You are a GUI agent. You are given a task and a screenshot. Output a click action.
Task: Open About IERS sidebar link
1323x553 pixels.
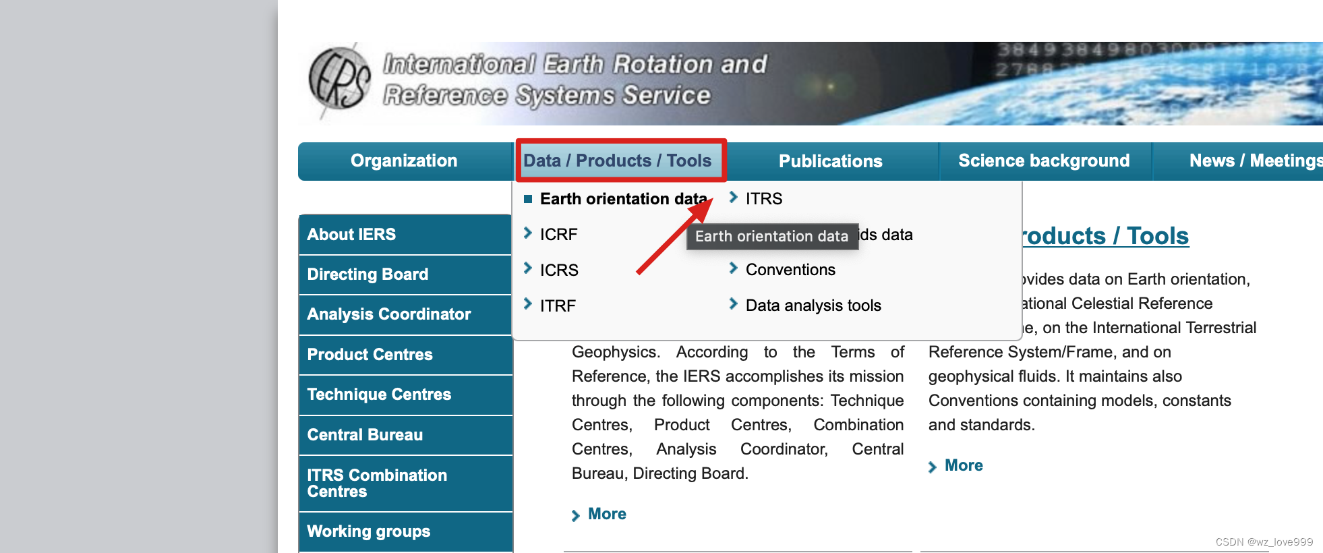coord(405,235)
